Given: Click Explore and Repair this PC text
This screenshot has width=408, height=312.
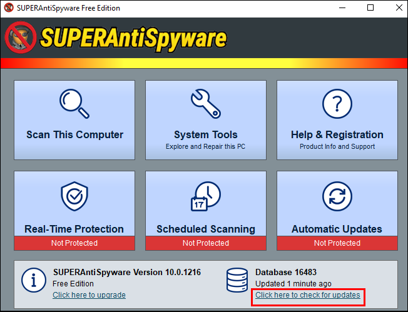Looking at the screenshot, I should click(205, 147).
